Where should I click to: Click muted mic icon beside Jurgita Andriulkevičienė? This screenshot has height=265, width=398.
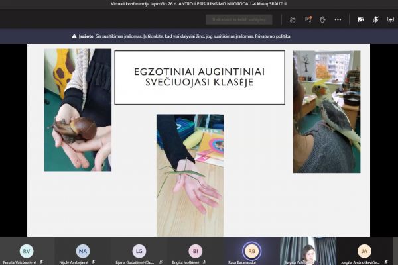(386, 262)
